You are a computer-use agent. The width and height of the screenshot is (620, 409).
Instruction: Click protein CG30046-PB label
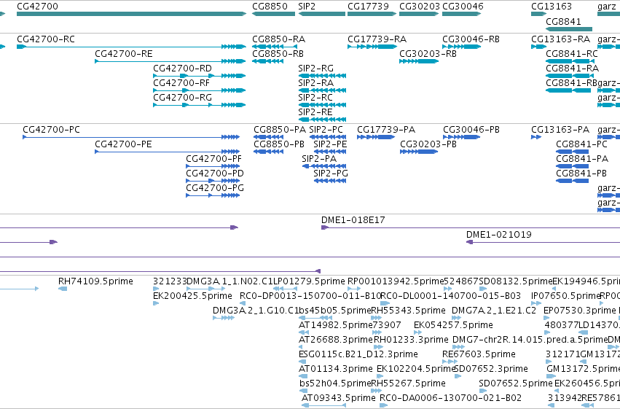pos(471,130)
